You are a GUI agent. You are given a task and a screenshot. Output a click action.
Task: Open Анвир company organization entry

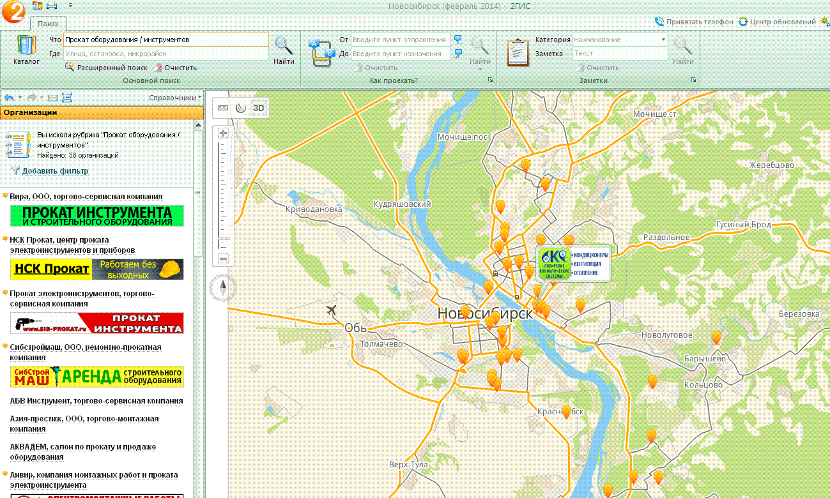point(94,480)
